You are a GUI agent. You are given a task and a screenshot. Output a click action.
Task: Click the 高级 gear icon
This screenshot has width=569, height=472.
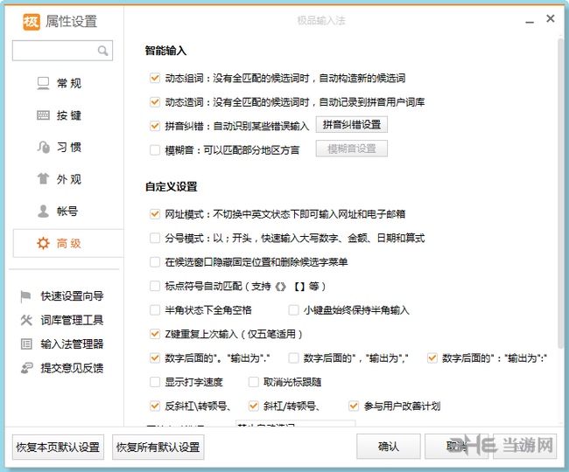tap(43, 243)
